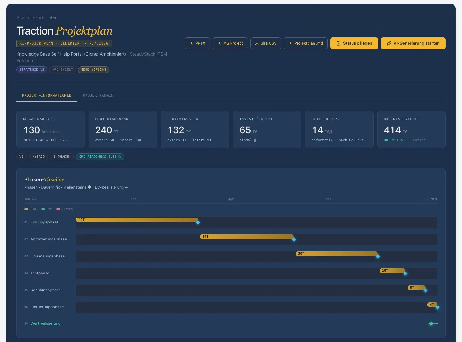
Task: Click the Testphase milestone diamond
Action: point(405,273)
